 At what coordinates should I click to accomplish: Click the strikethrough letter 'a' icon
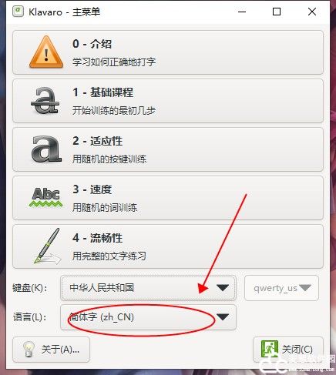click(45, 101)
